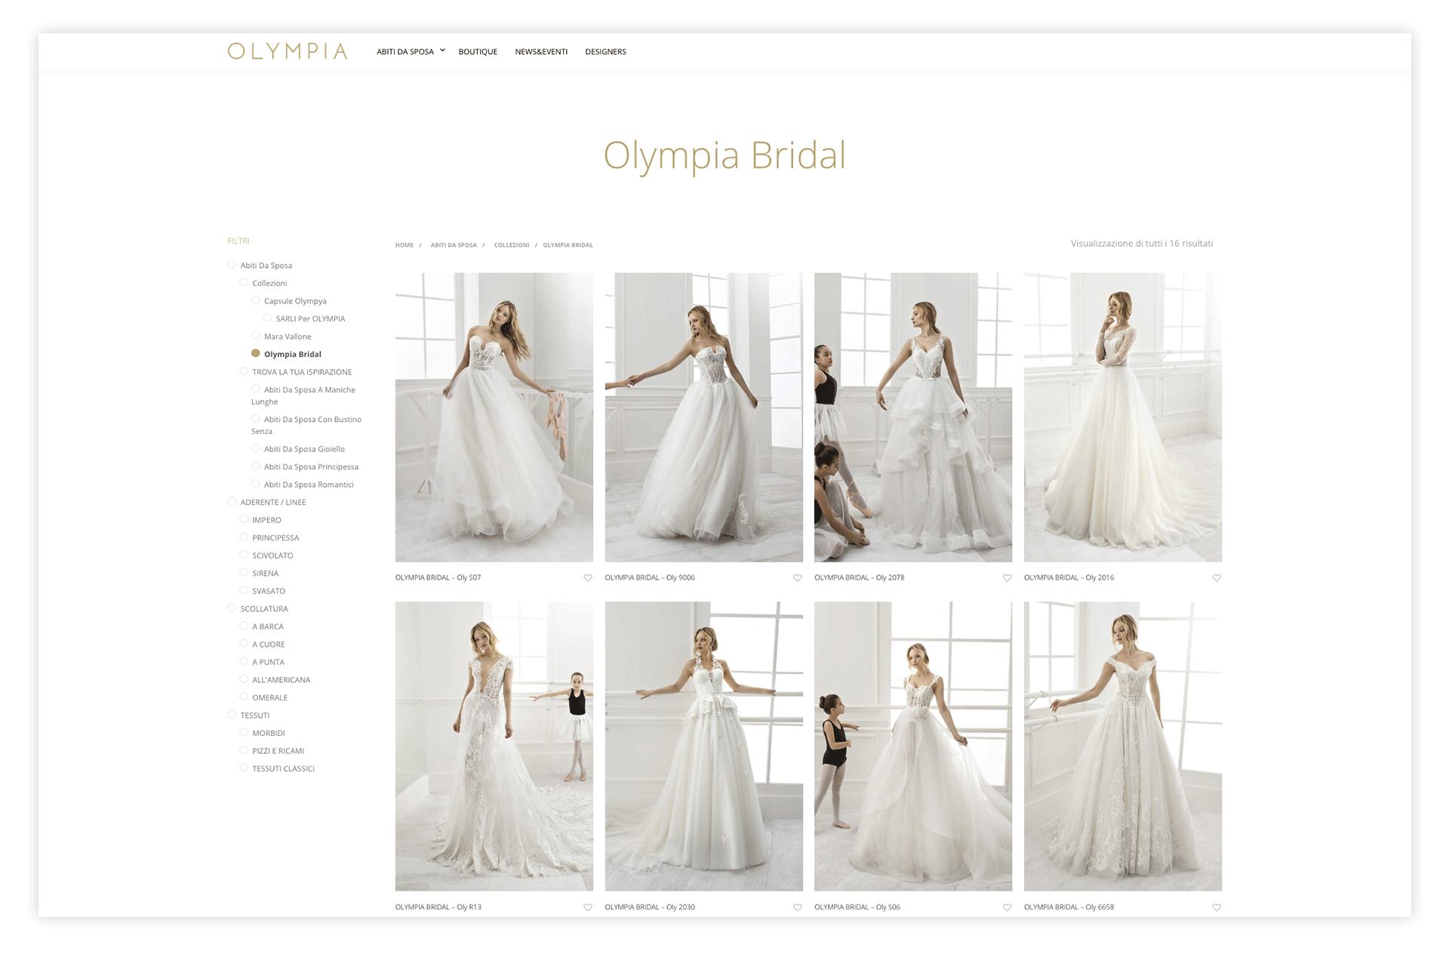The width and height of the screenshot is (1449, 957).
Task: Favorite the Oly S07 dress heart icon
Action: (x=587, y=578)
